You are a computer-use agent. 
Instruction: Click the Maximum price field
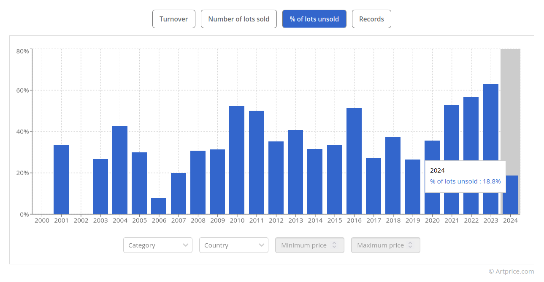tap(380, 245)
